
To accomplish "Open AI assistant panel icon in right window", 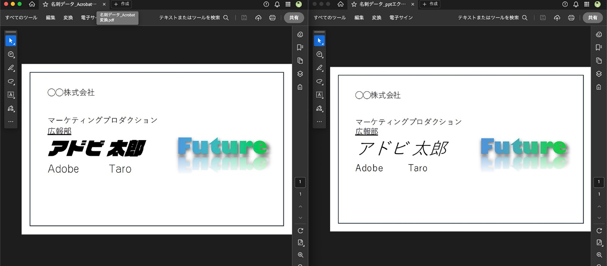I will pos(599,34).
